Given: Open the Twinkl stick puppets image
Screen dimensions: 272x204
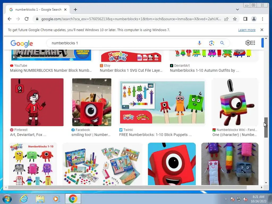Looking at the screenshot, I should point(162,102).
